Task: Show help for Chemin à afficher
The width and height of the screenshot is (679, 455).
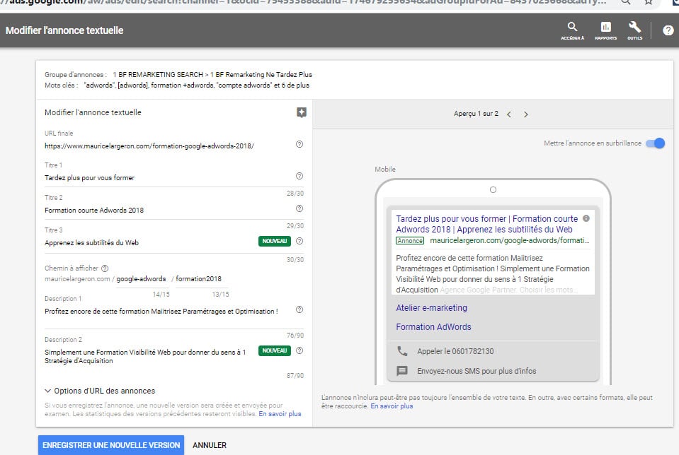Action: point(105,268)
